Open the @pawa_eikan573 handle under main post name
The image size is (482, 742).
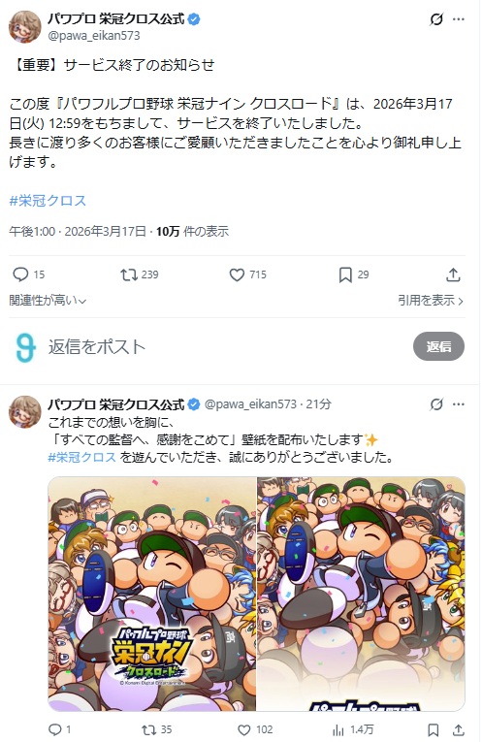coord(94,36)
